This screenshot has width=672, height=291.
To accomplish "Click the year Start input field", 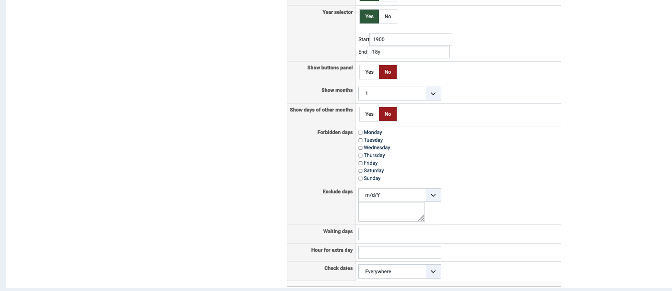I will (411, 40).
